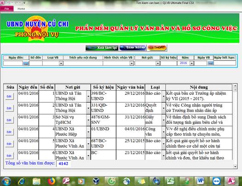
Task: Open Windows Explorer from taskbar
Action: click(x=36, y=181)
